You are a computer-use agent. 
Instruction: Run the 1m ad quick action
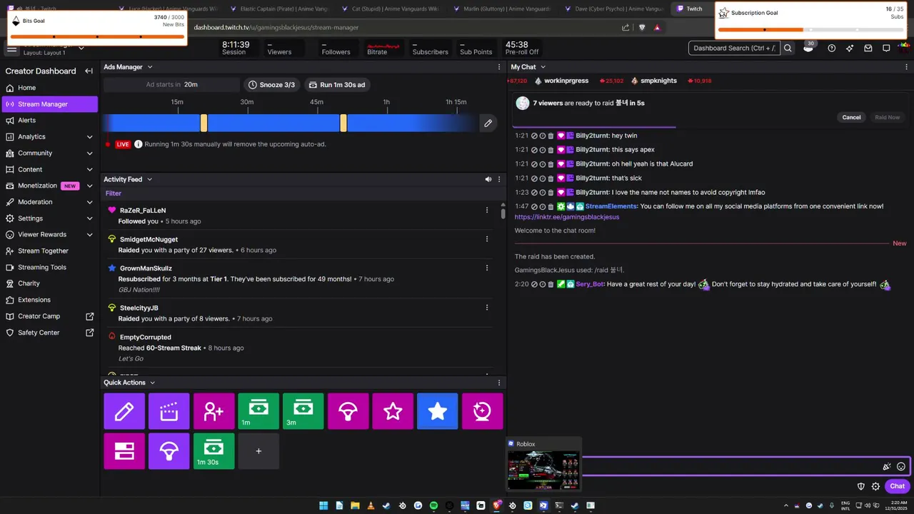point(258,411)
